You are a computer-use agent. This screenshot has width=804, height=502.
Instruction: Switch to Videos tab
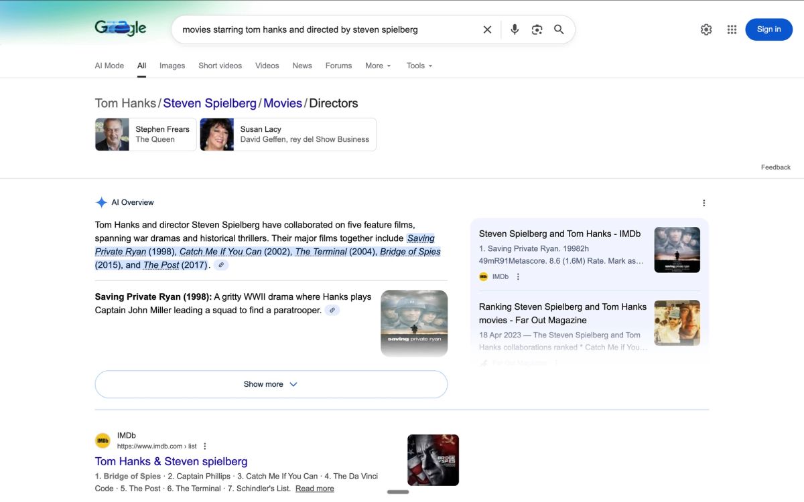[267, 66]
